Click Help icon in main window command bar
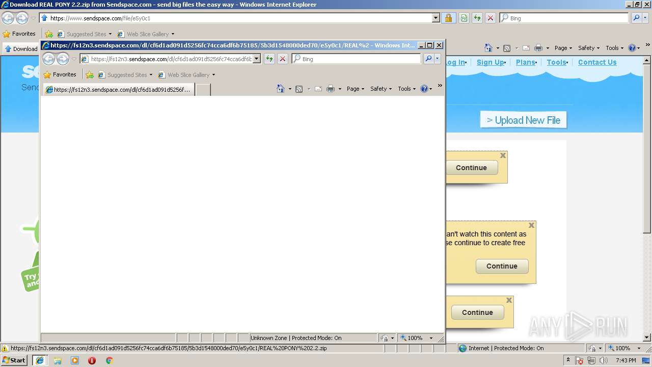This screenshot has width=652, height=367. tap(632, 48)
